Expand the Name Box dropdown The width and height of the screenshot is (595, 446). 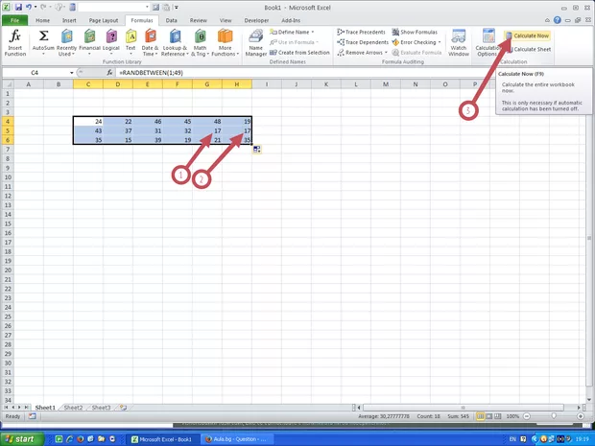click(x=71, y=73)
